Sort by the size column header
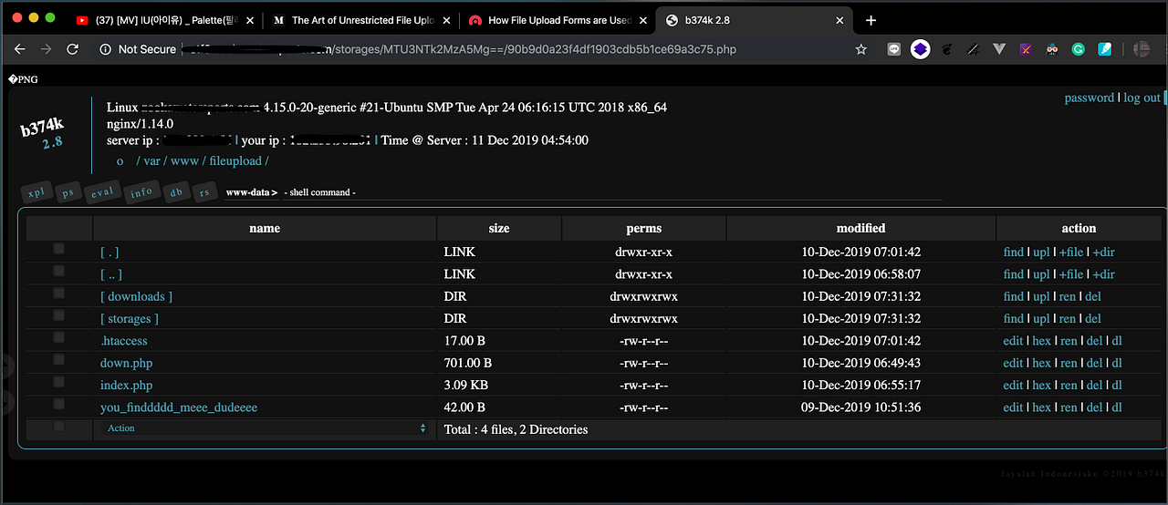Screen dimensions: 1168x505 [x=499, y=228]
